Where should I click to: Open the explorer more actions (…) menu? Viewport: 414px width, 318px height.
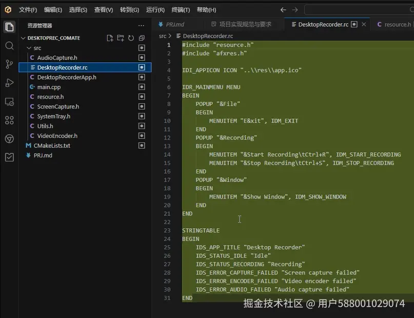click(x=141, y=25)
